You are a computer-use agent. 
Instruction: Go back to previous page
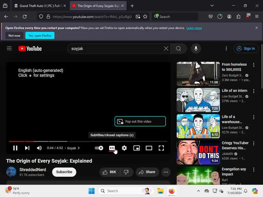coord(6,17)
